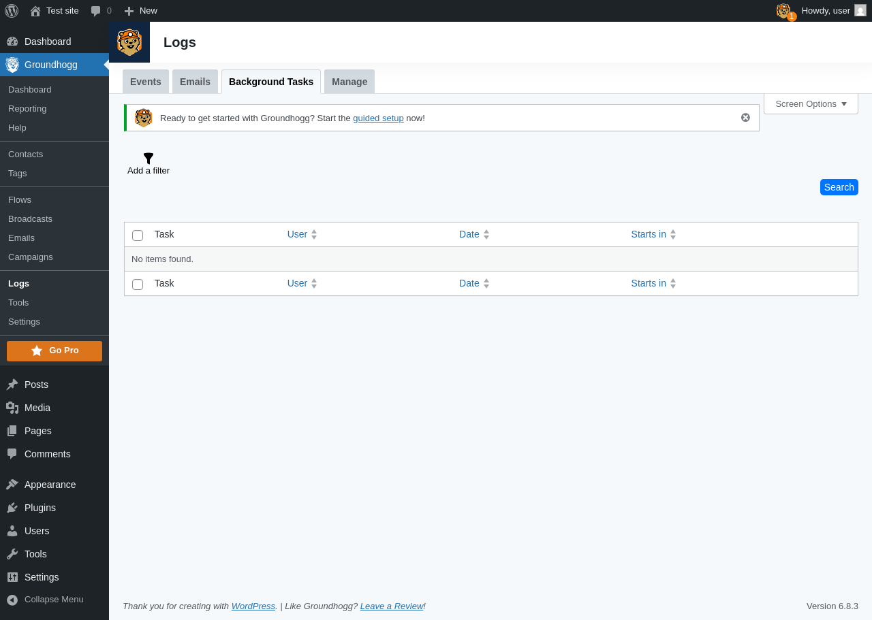Click the Groundhogg mascot logo by Logs
872x620 pixels.
pos(129,42)
